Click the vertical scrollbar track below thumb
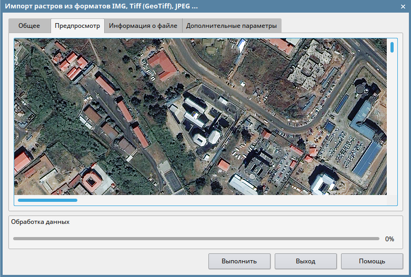This screenshot has width=411, height=277. [x=392, y=126]
